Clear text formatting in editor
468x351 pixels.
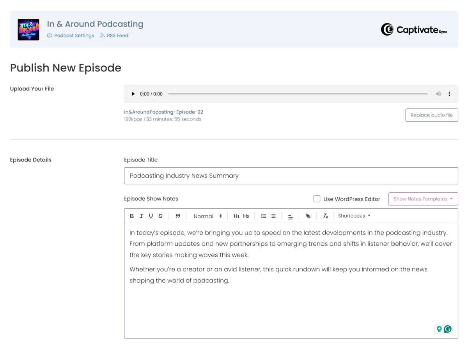click(326, 216)
